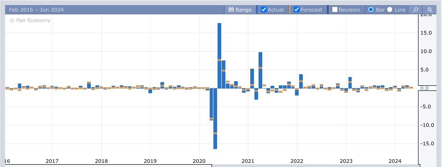Viewport: 442px width, 167px height.
Task: Click the blue bar in early 2022
Action: (301, 81)
